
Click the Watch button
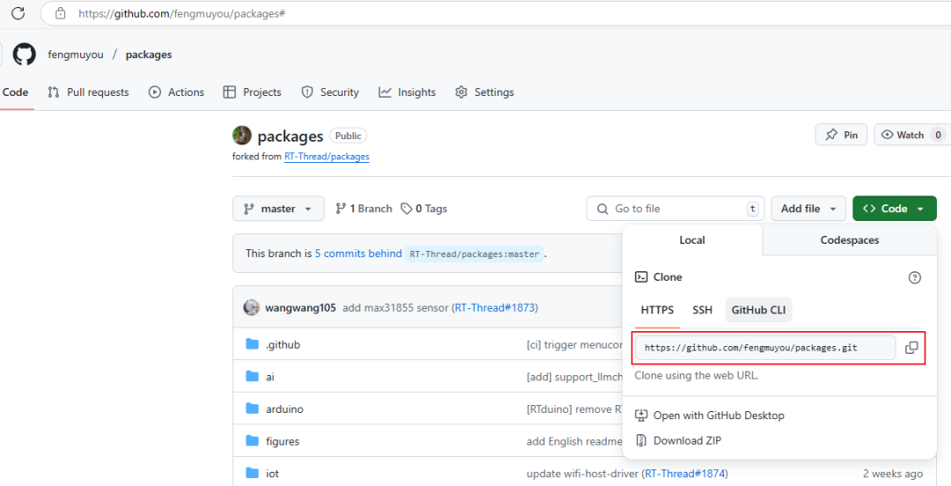tap(911, 135)
